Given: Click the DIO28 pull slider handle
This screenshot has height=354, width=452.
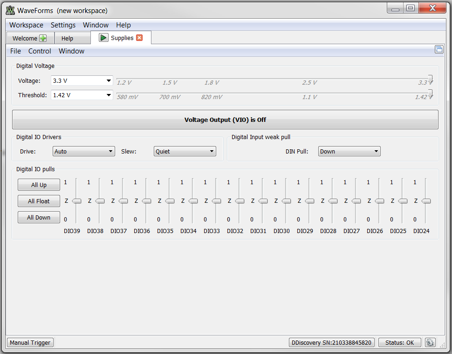Looking at the screenshot, I should [333, 201].
